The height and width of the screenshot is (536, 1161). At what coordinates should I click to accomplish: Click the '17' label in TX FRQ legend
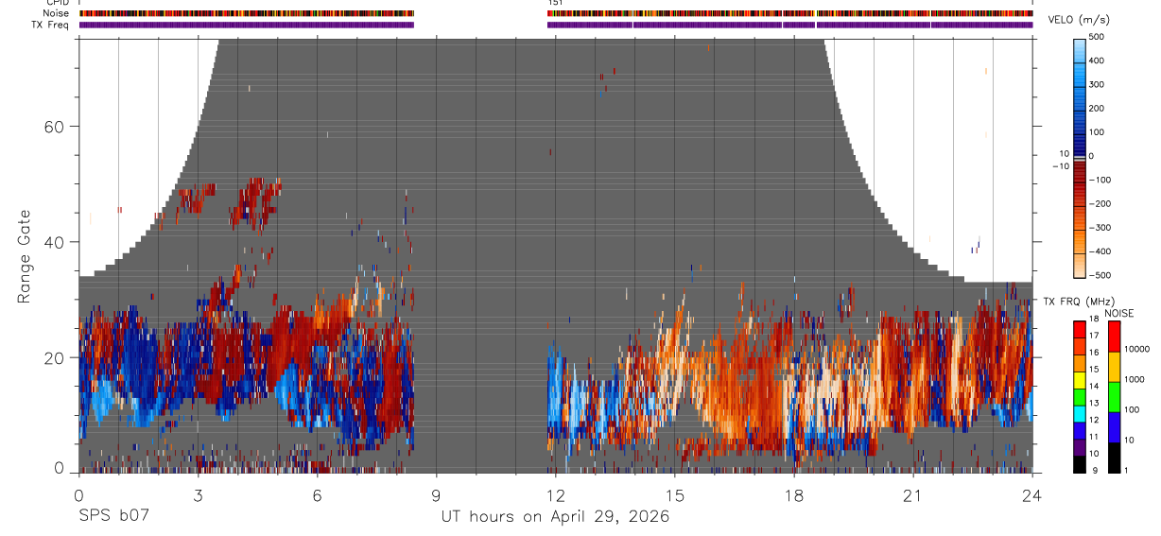coord(1095,336)
